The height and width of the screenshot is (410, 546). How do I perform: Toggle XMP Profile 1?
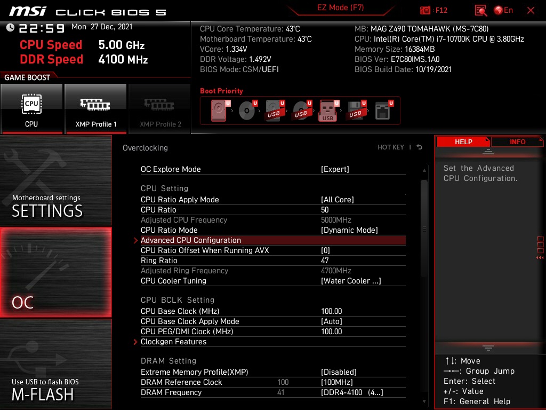point(95,109)
